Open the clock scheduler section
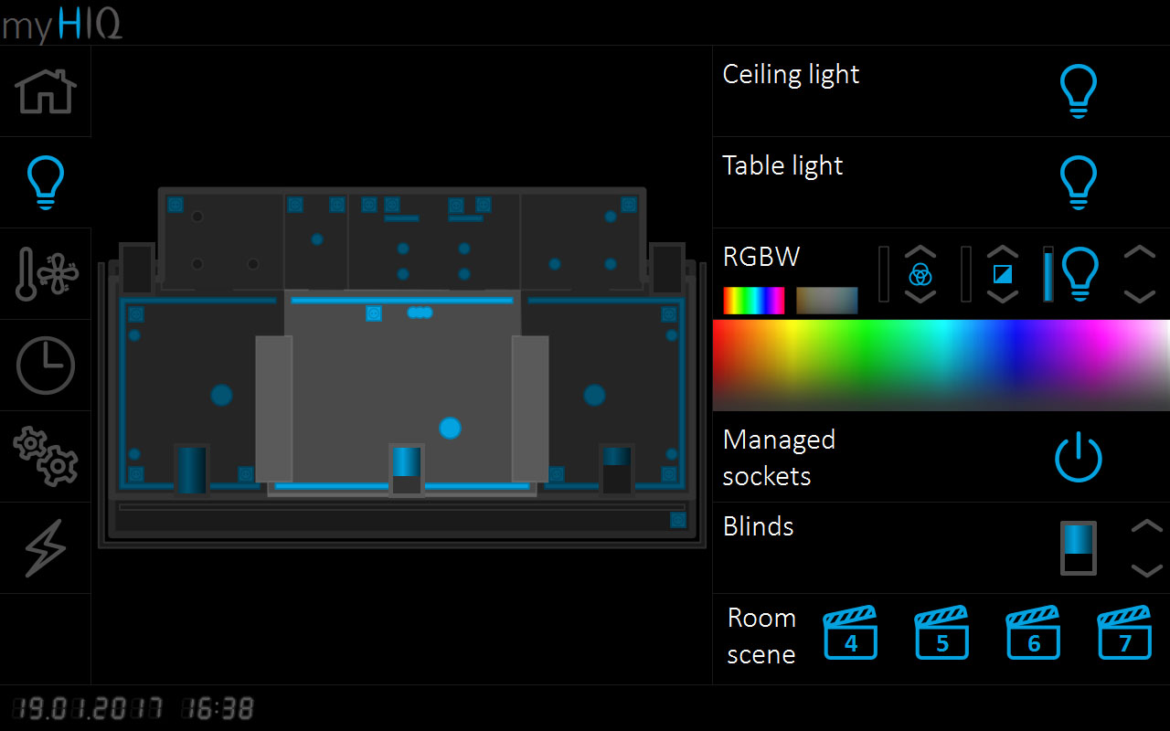This screenshot has height=731, width=1170. [x=46, y=365]
